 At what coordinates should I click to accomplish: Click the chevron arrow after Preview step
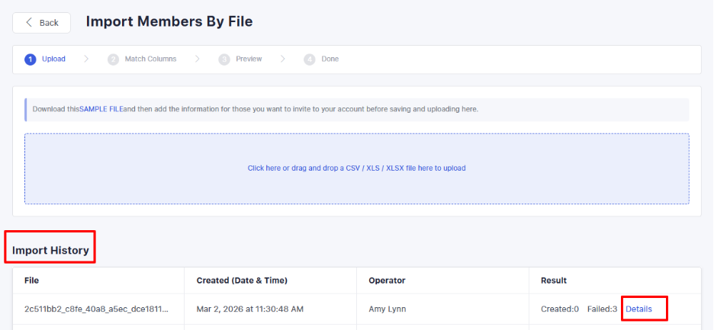(x=283, y=59)
